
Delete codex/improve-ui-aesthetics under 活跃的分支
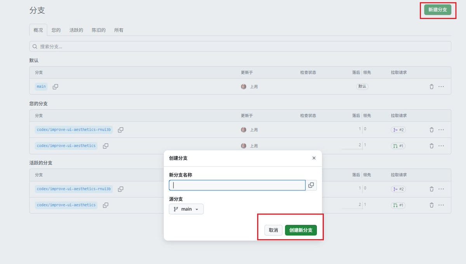pyautogui.click(x=431, y=205)
